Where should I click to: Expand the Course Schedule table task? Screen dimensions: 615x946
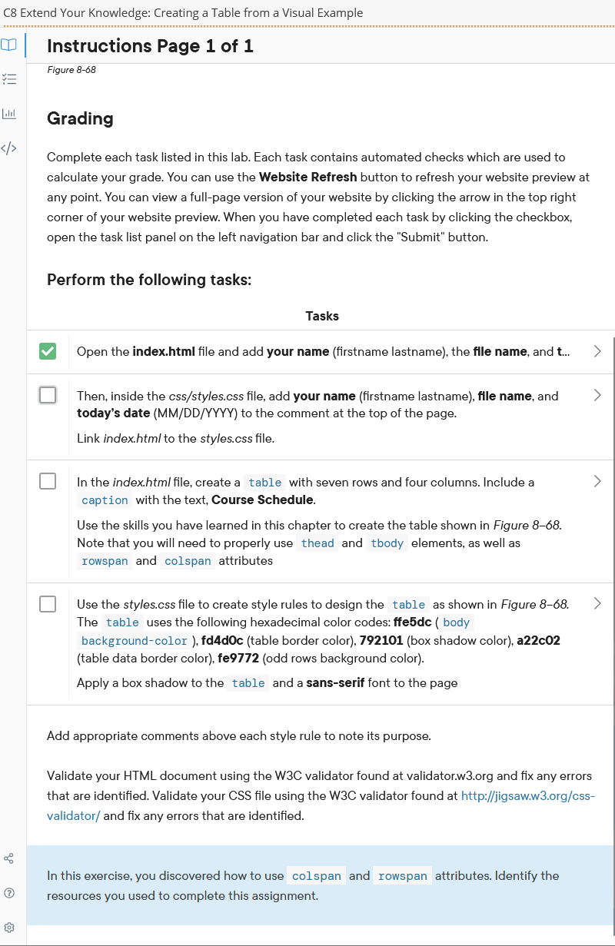[x=597, y=481]
